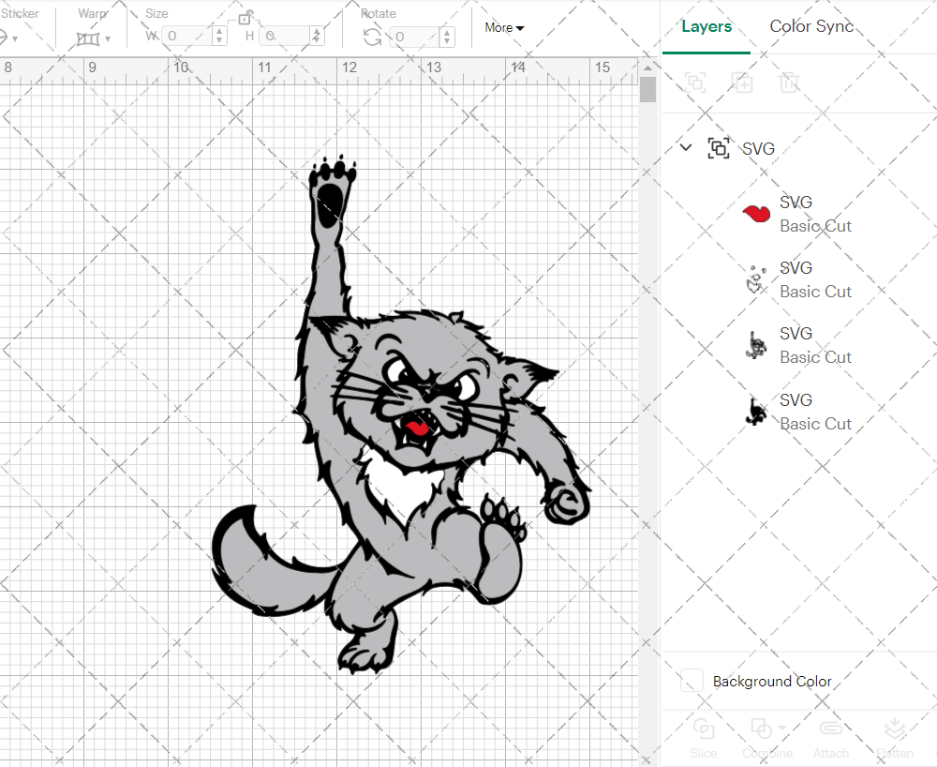Click the SVG group icon in Layers

pos(719,148)
